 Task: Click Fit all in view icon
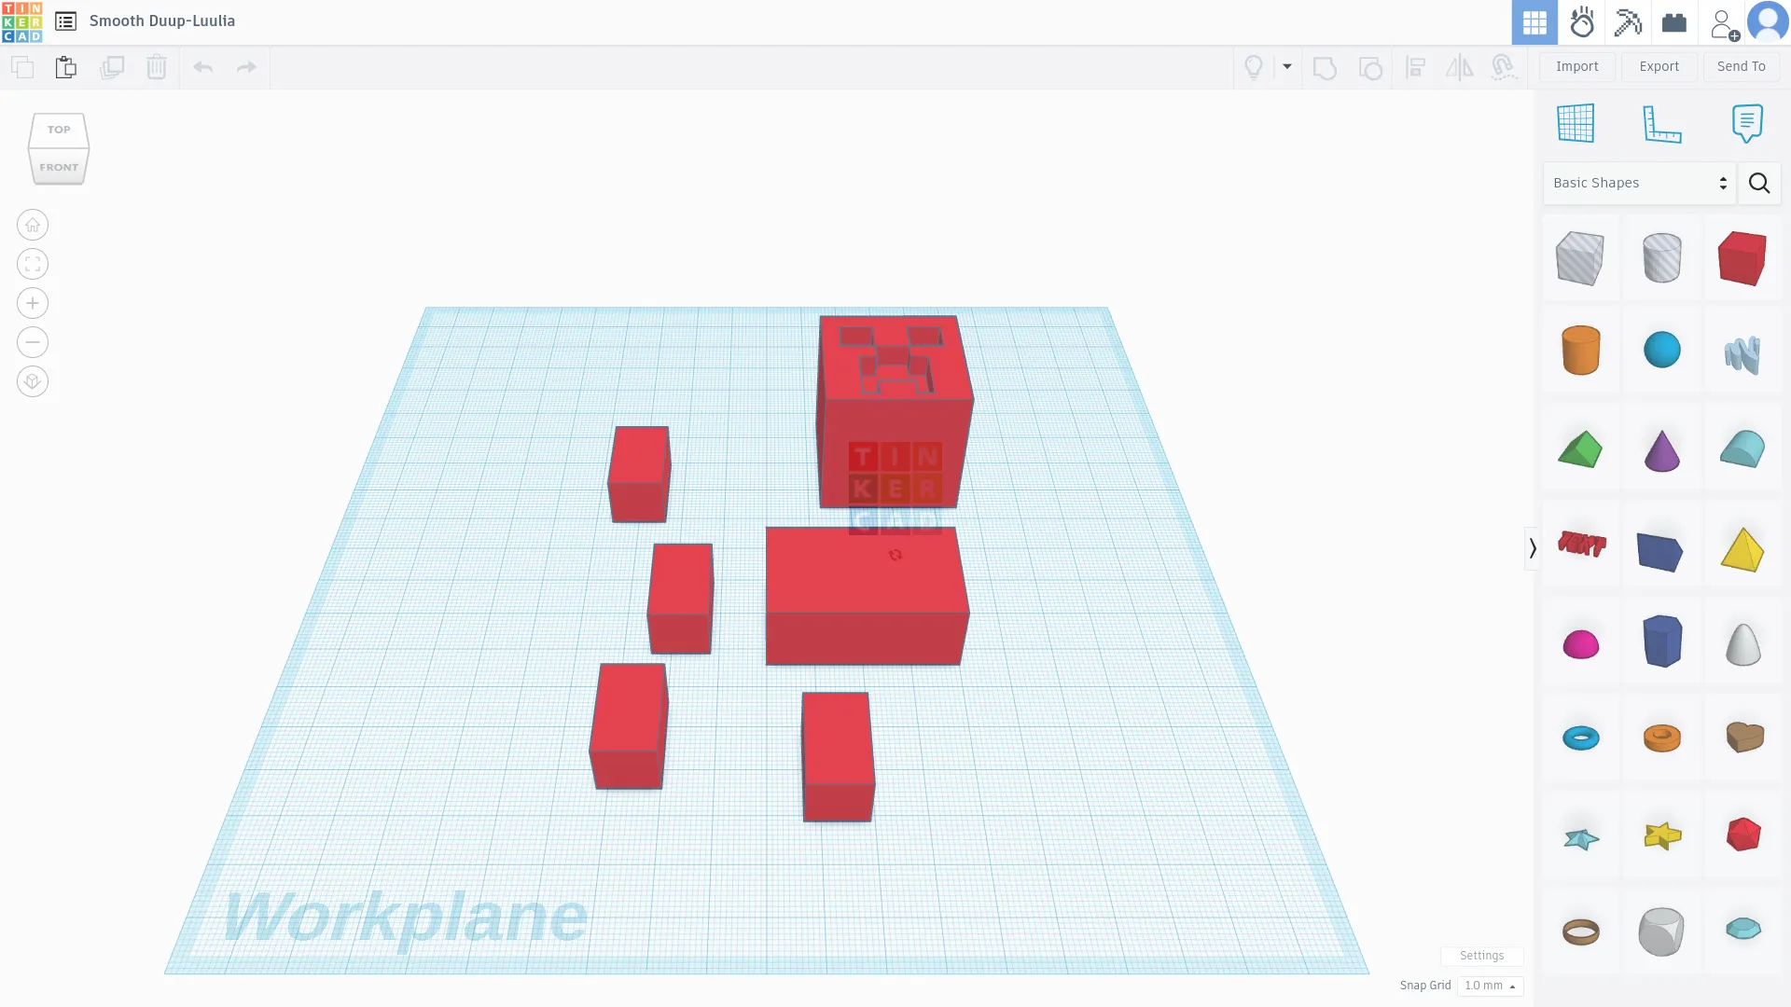33,264
